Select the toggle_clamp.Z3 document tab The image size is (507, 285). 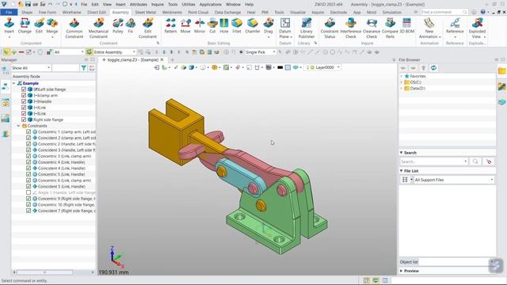pos(133,60)
